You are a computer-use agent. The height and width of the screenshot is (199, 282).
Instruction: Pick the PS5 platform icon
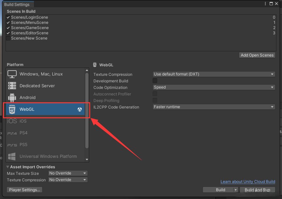[x=12, y=145]
